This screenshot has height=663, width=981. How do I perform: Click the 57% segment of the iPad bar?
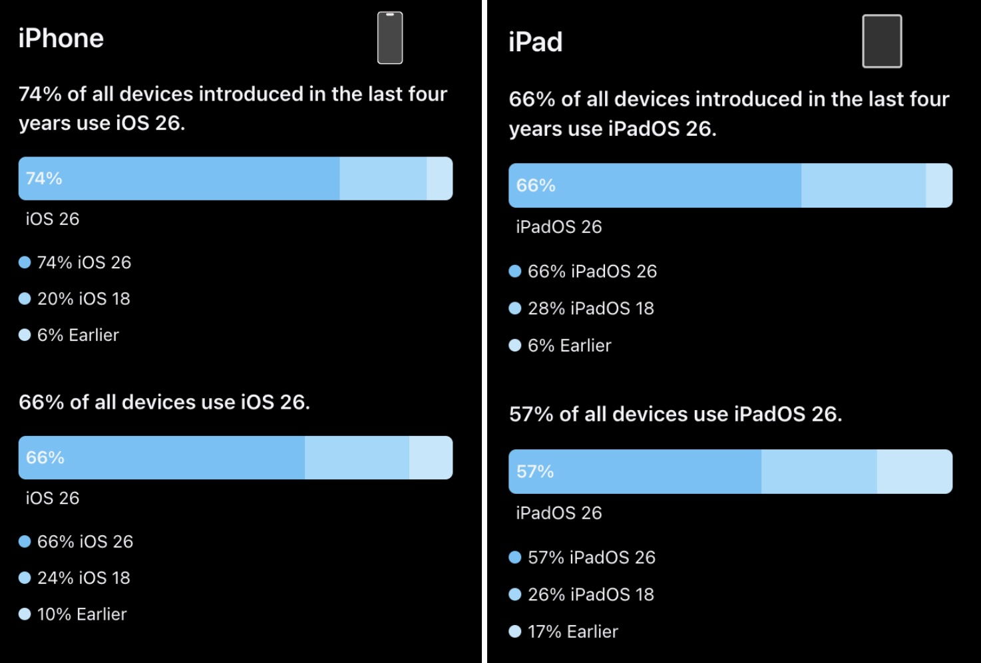(634, 471)
